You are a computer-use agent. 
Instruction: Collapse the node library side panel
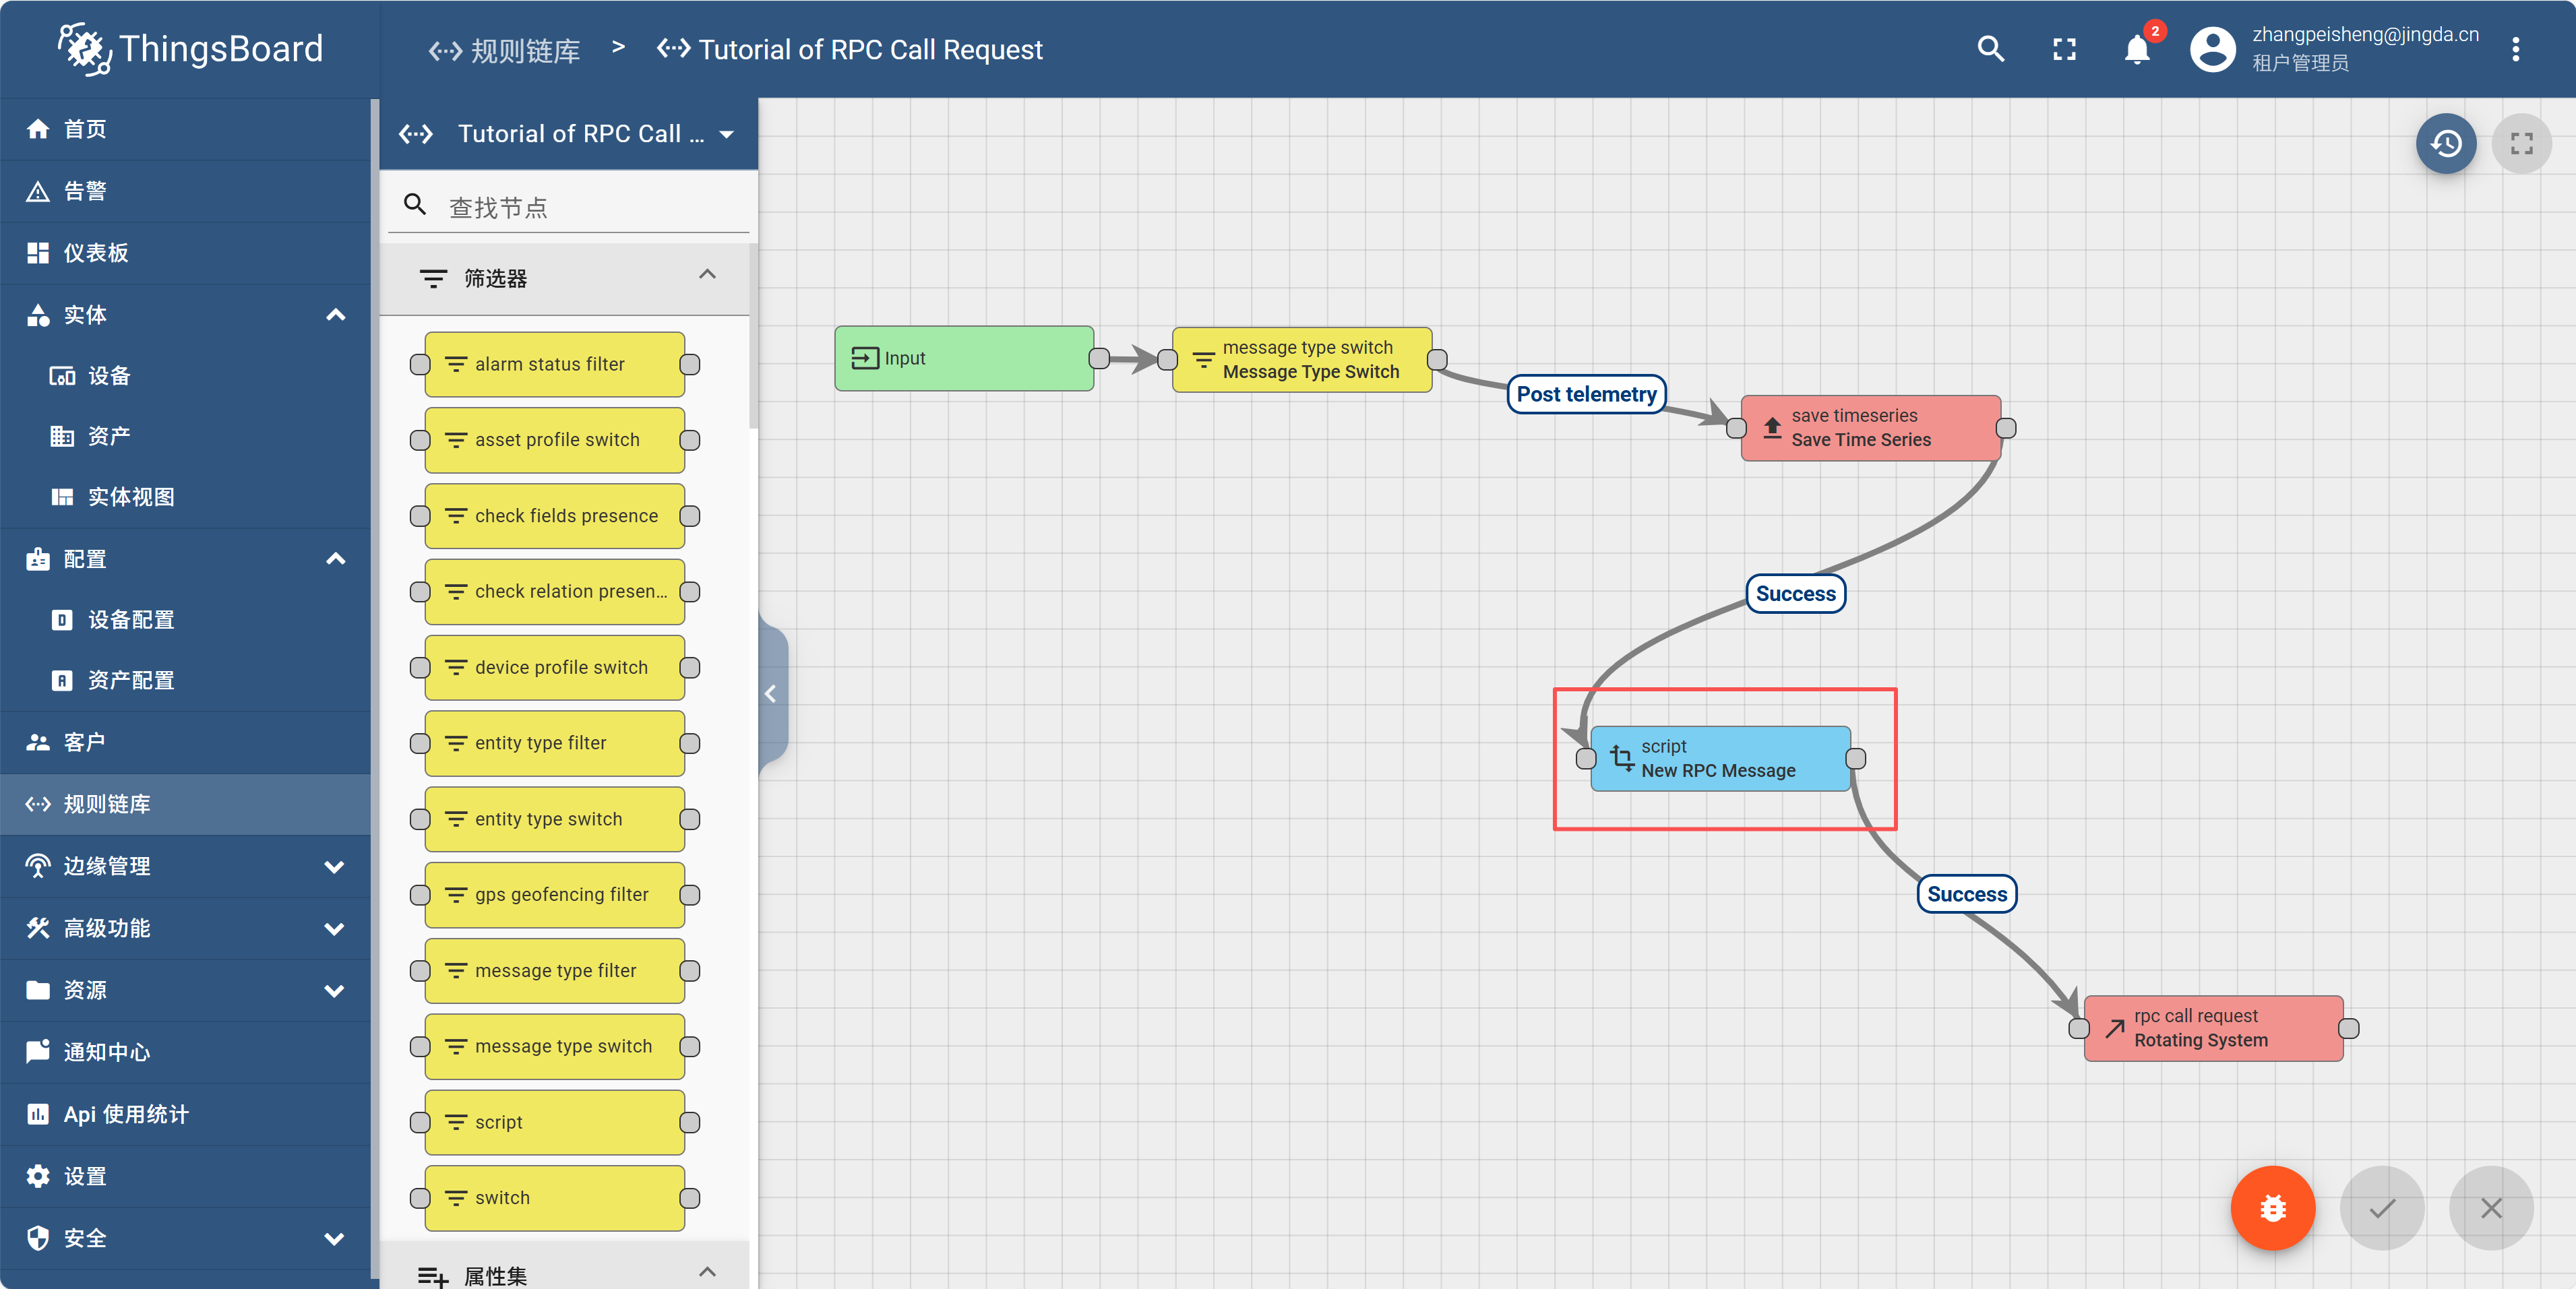[771, 694]
